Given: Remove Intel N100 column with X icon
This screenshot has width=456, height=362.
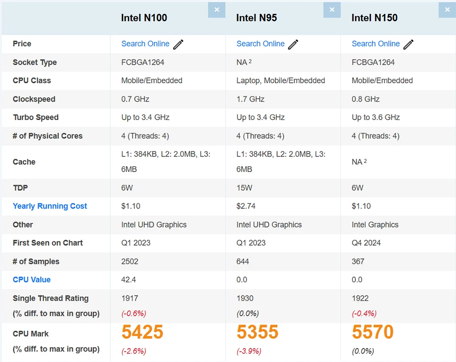Looking at the screenshot, I should coord(217,10).
